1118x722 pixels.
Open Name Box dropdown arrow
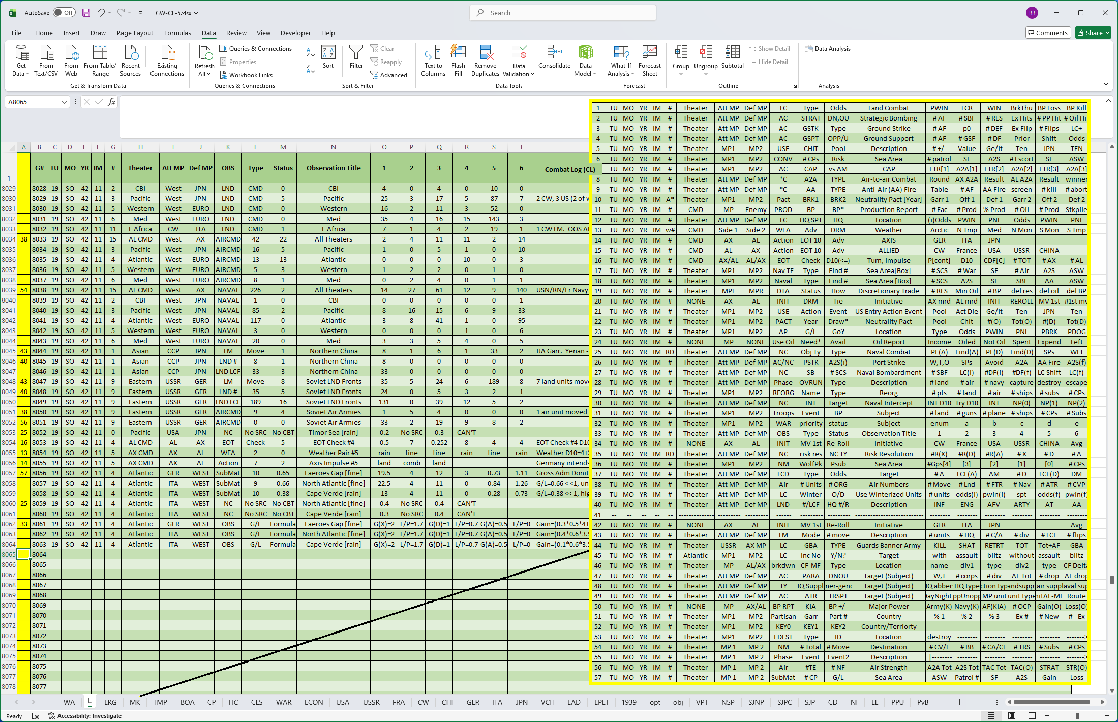64,102
